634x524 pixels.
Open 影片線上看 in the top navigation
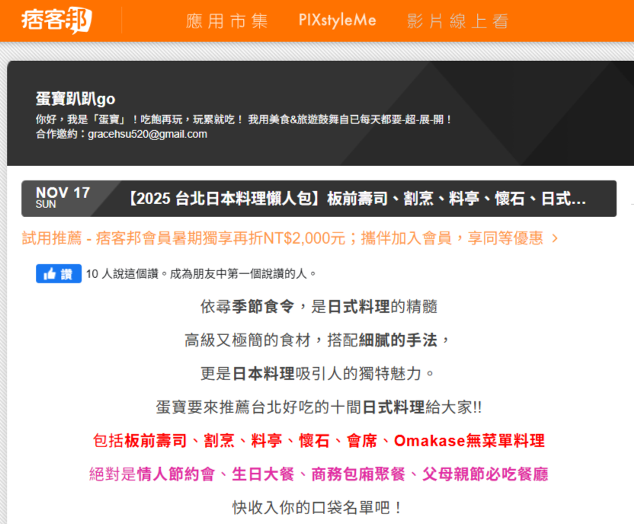click(x=457, y=21)
